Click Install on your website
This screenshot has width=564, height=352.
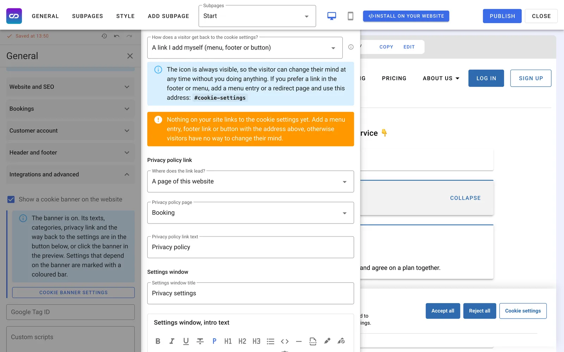click(x=406, y=16)
